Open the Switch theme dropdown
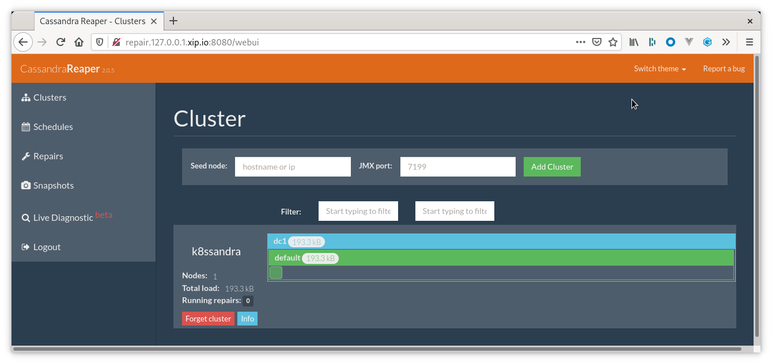This screenshot has width=772, height=364. coord(659,68)
